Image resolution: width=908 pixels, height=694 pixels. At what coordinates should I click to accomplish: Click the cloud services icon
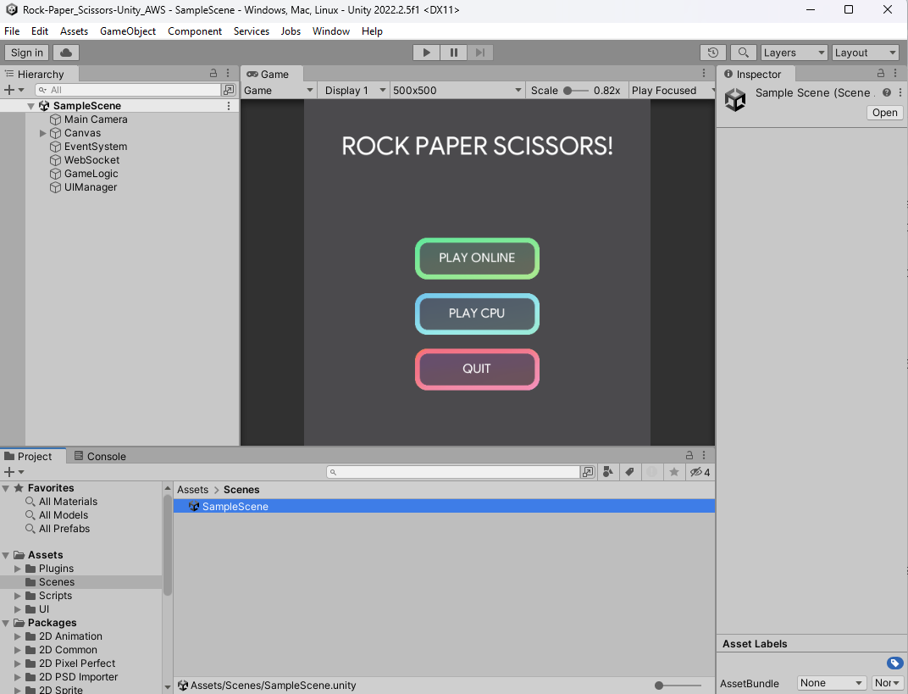[x=66, y=53]
